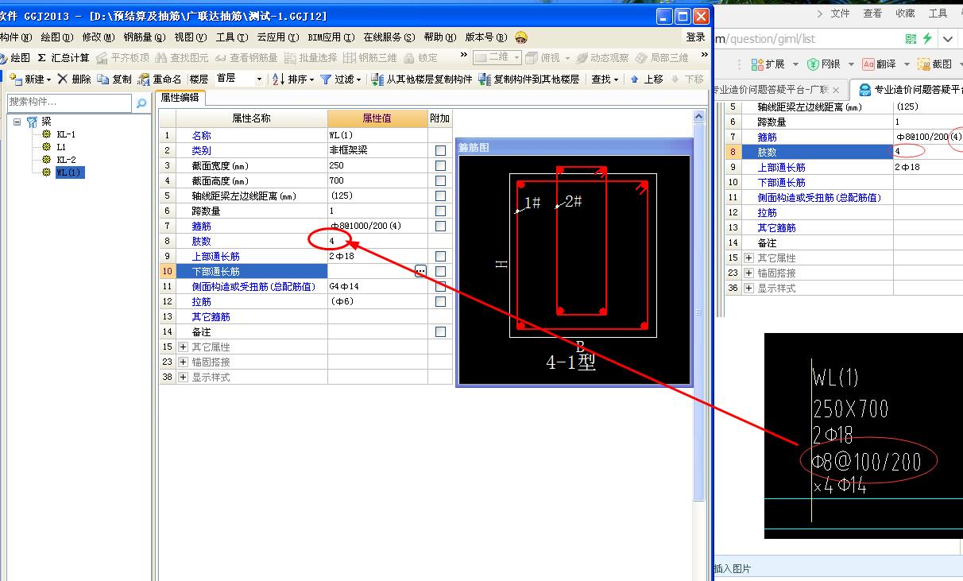The image size is (963, 581).
Task: Click the search magnifier beside 搜索构件
Action: 141,103
